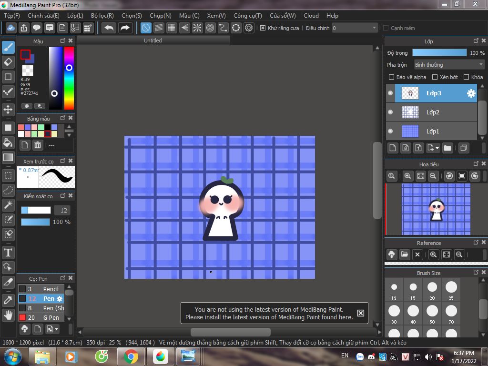Image resolution: width=488 pixels, height=366 pixels.
Task: Select the Pencil brush in list
Action: pos(41,289)
